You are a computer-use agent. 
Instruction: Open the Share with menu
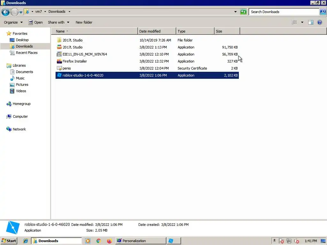(58, 22)
